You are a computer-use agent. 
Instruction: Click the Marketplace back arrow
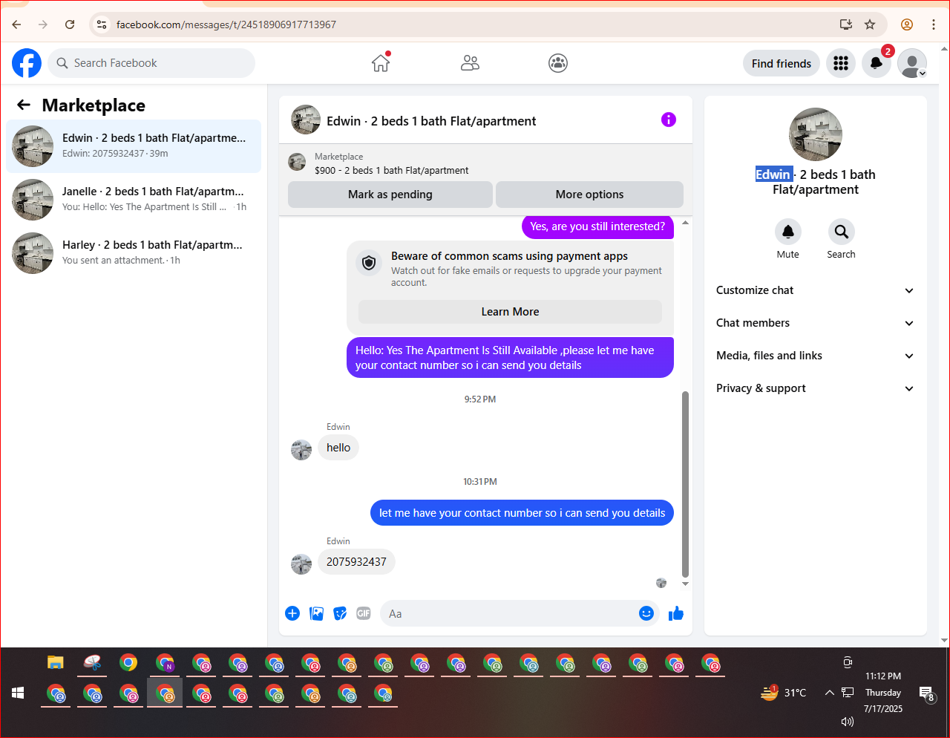click(x=24, y=105)
